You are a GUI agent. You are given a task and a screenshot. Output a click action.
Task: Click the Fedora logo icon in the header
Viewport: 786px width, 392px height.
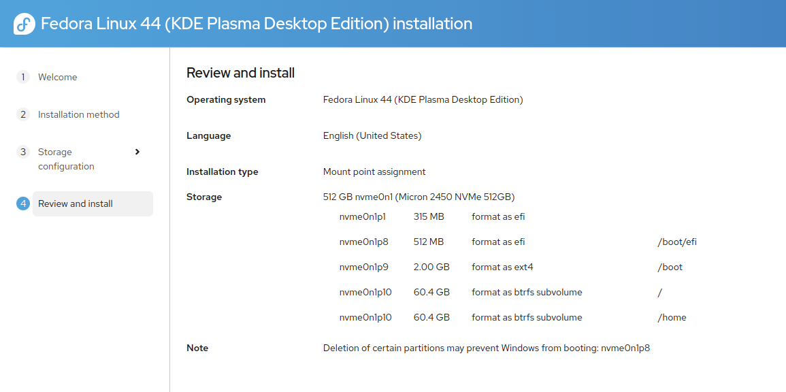coord(24,24)
